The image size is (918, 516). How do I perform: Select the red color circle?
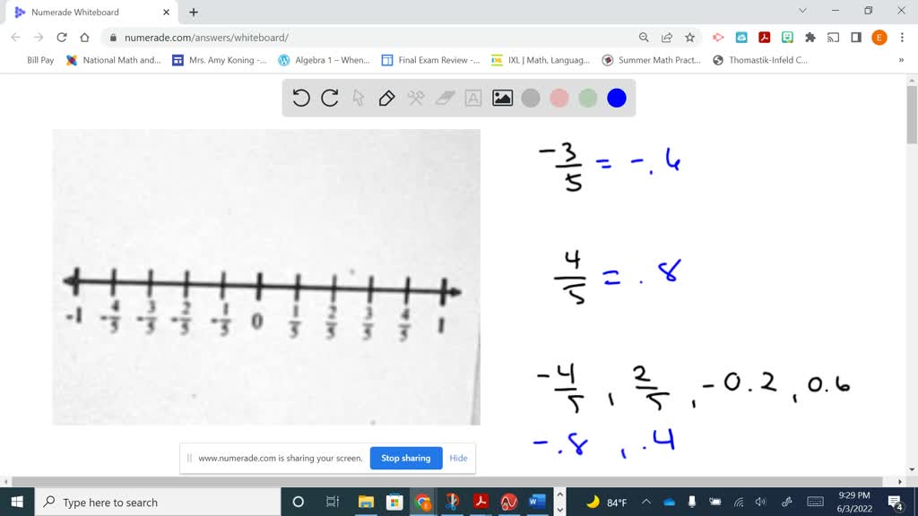click(559, 99)
